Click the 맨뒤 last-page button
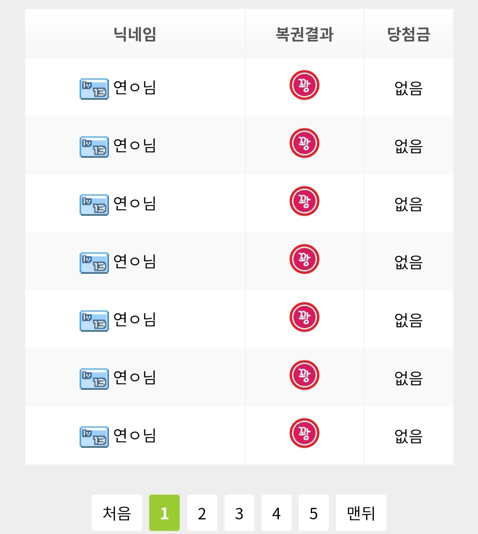Screen dimensions: 478x534 (x=361, y=513)
